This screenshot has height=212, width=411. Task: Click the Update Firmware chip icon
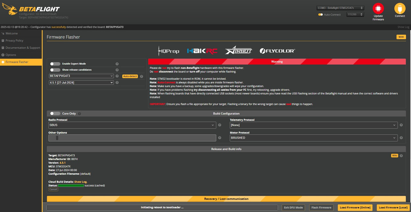pos(378,8)
